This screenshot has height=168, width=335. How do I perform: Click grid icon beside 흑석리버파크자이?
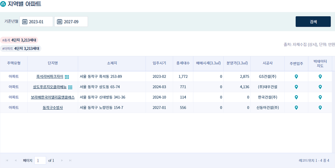(x=67, y=77)
